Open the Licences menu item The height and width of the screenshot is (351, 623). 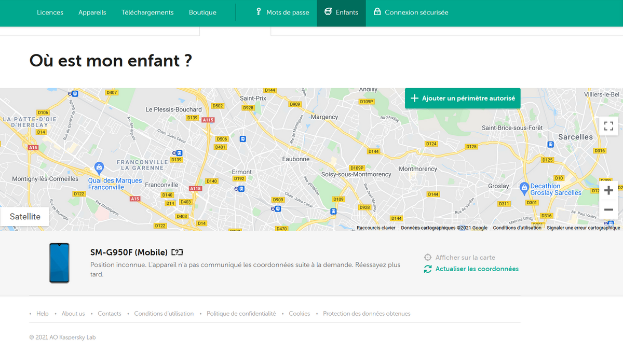tap(50, 12)
